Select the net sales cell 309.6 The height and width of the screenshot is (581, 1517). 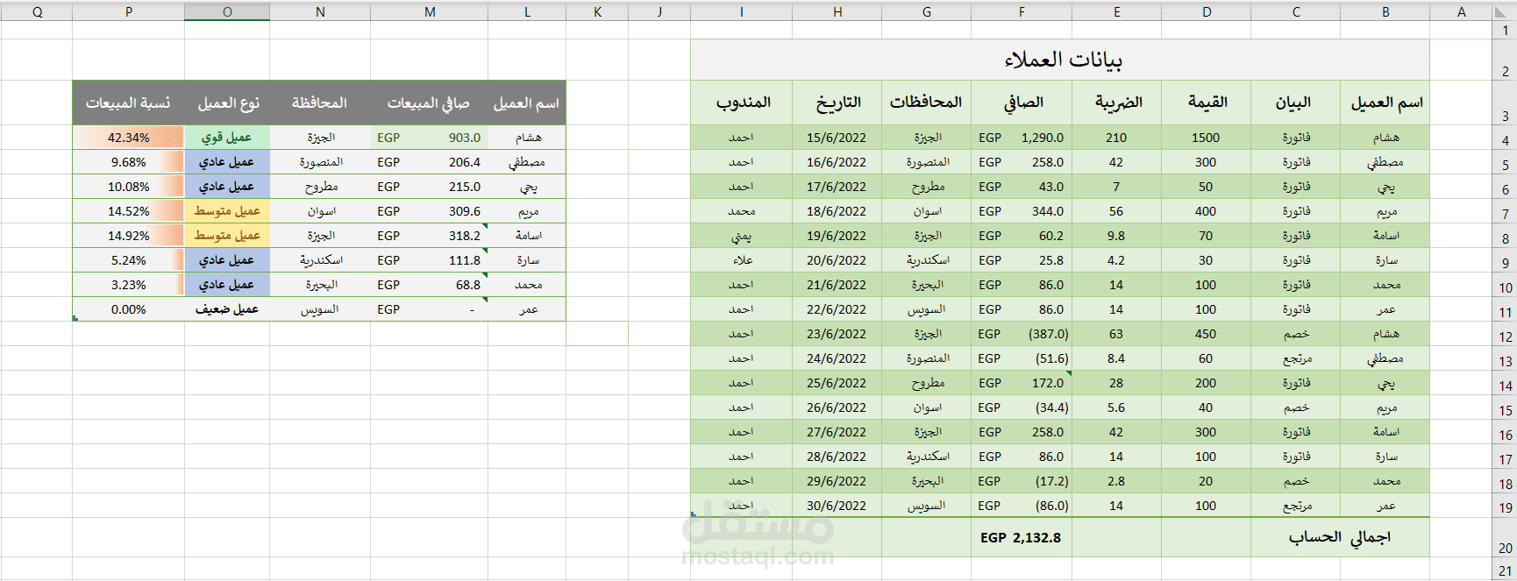tap(430, 211)
